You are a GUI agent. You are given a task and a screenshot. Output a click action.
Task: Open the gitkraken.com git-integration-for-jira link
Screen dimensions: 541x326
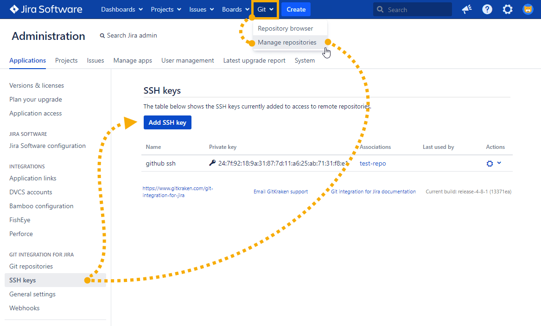178,192
